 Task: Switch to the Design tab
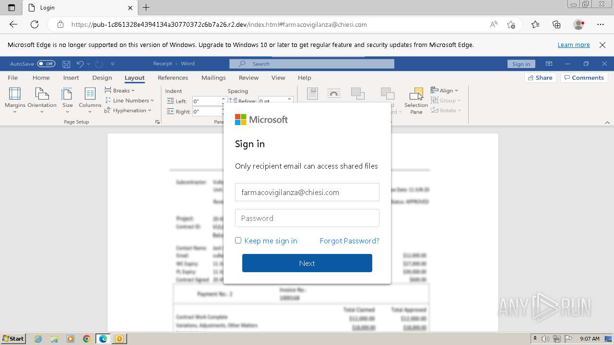tap(102, 78)
